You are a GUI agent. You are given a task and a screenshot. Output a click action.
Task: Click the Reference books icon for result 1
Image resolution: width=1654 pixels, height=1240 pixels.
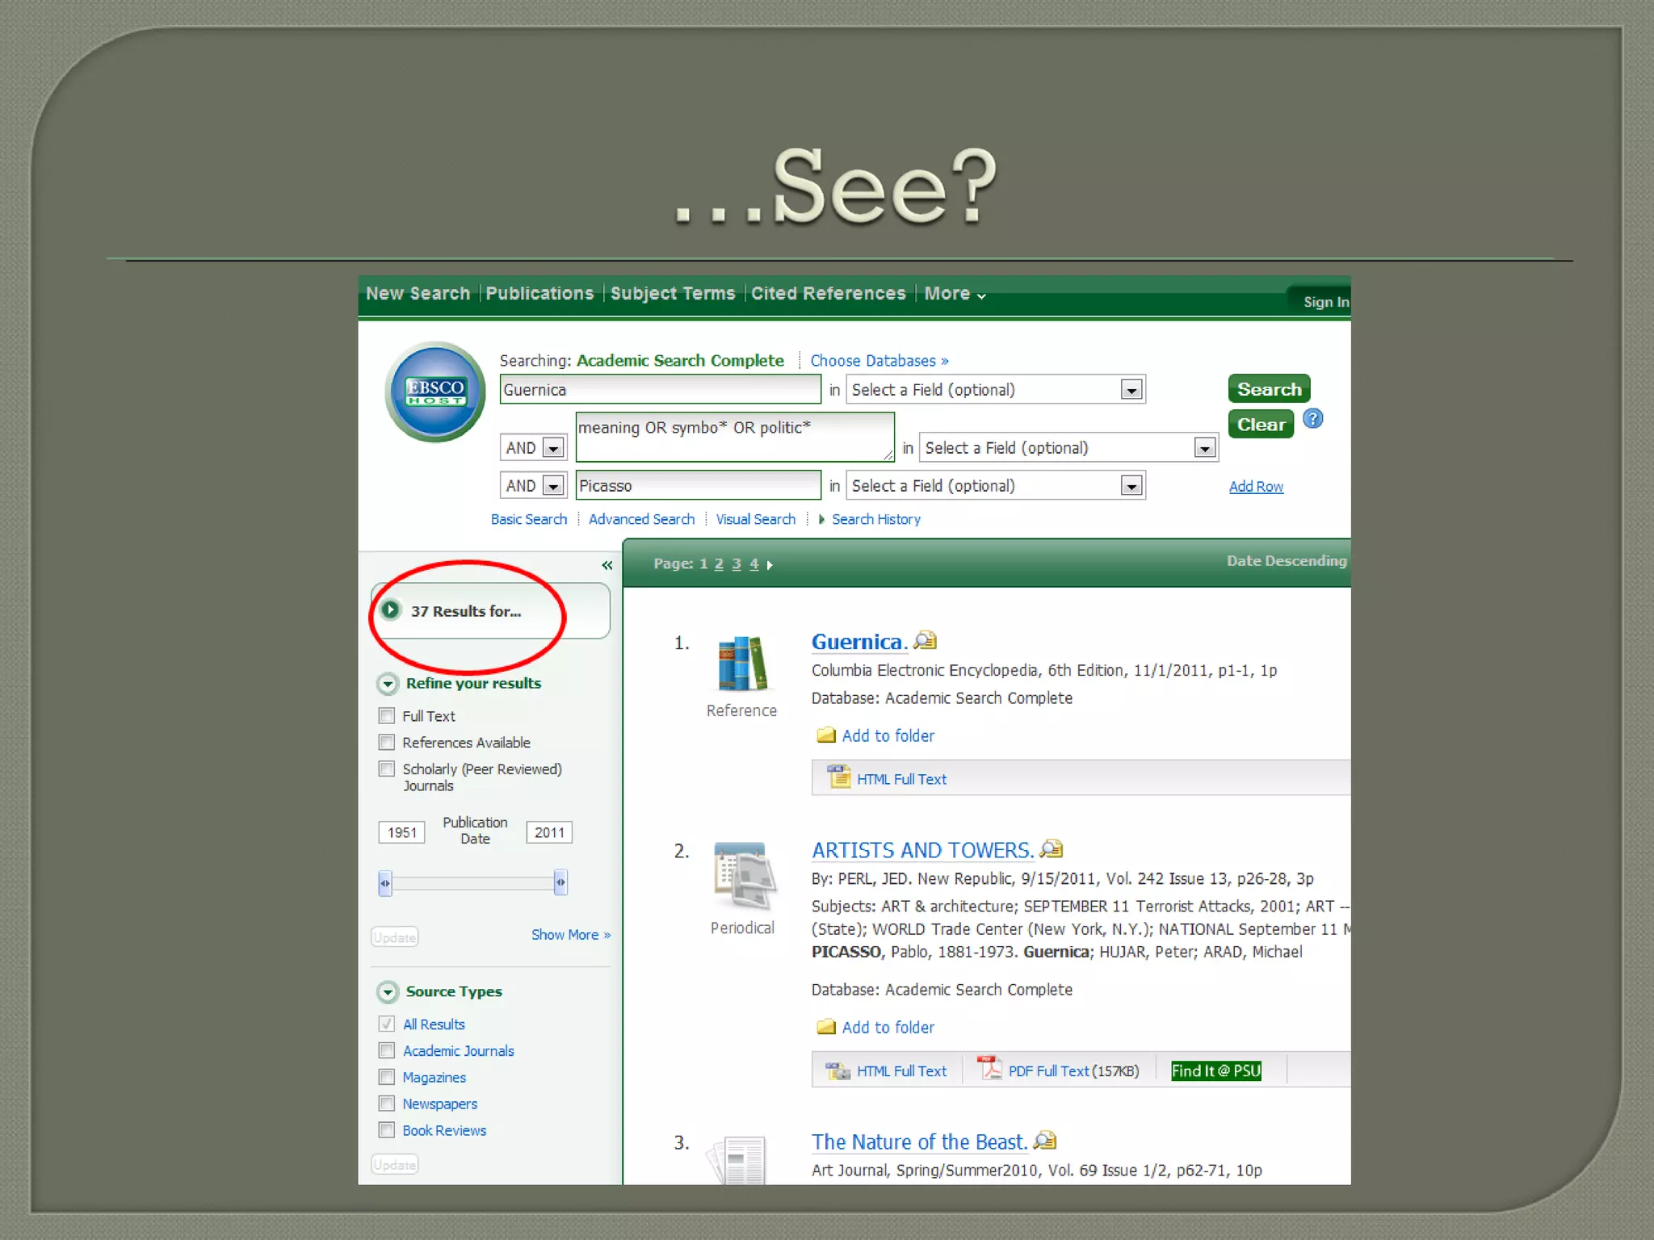coord(741,664)
